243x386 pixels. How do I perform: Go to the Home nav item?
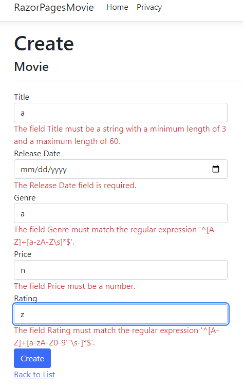117,7
